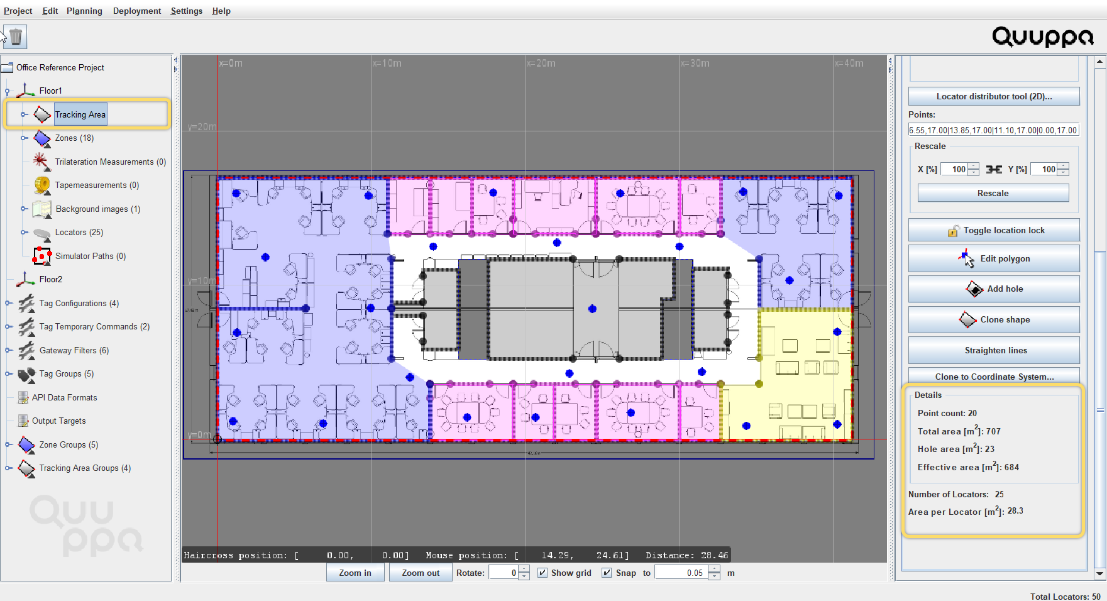
Task: Click the Zoom out button
Action: pyautogui.click(x=421, y=573)
